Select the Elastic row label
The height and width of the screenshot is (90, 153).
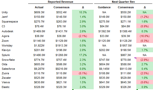pyautogui.click(x=5, y=87)
